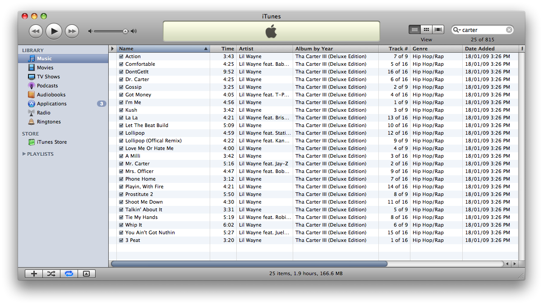The width and height of the screenshot is (543, 305).
Task: Show the artwork viewer panel
Action: tap(87, 273)
